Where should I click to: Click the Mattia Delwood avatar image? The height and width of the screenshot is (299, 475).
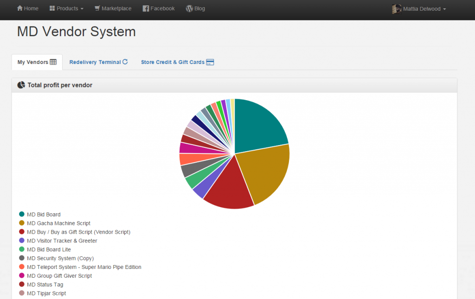pos(397,9)
